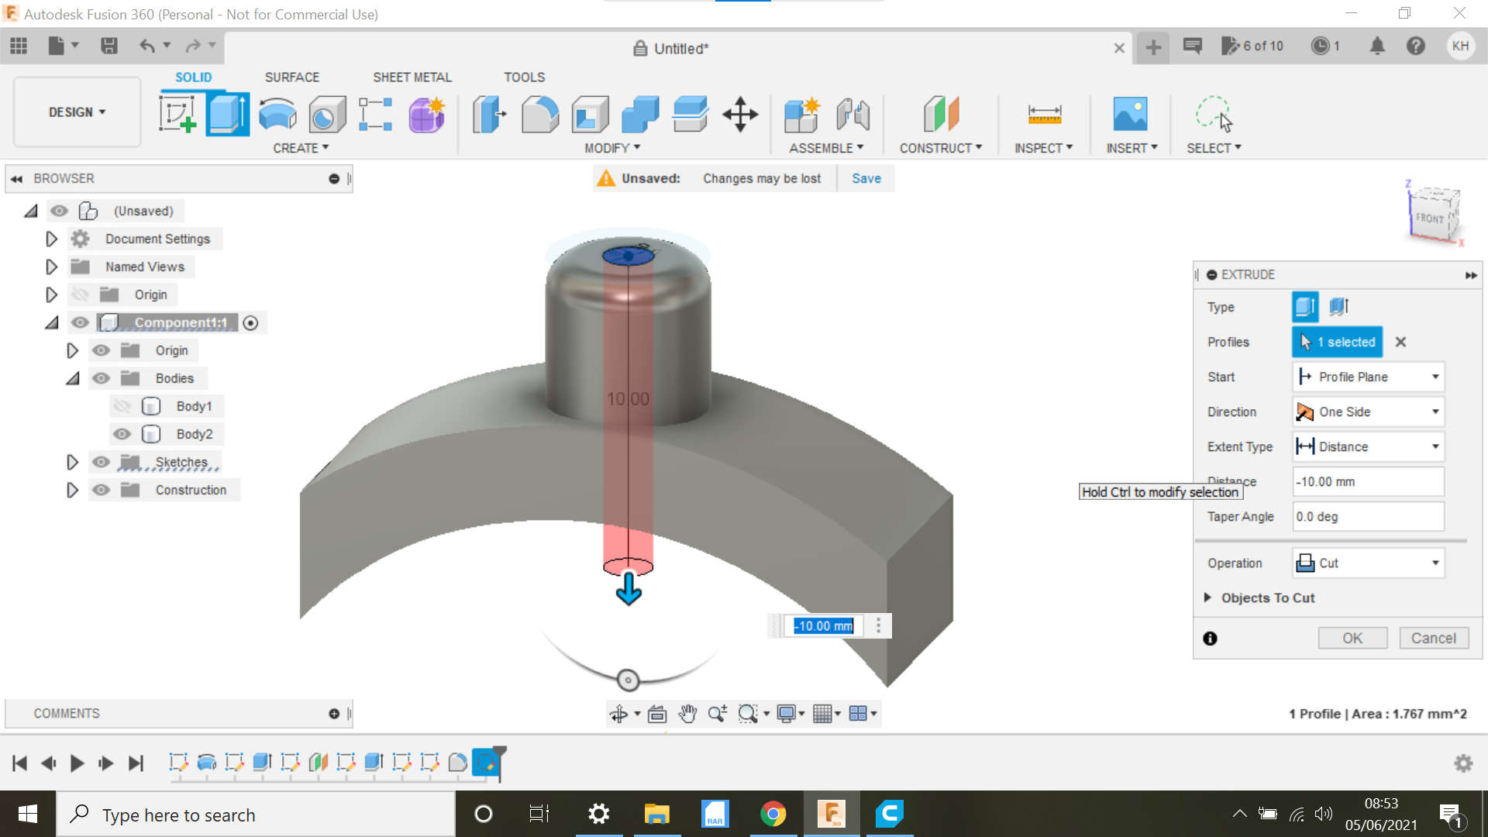
Task: Open the Press Pull tool
Action: [x=489, y=114]
